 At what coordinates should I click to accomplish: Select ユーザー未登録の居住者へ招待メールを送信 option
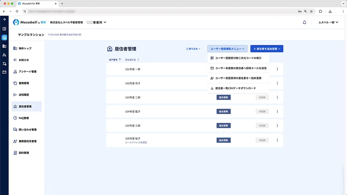(240, 68)
